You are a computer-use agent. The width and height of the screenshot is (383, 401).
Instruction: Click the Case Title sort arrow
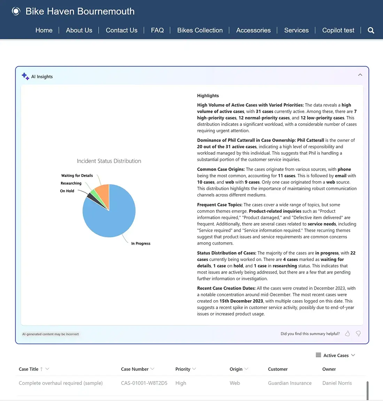pyautogui.click(x=41, y=369)
